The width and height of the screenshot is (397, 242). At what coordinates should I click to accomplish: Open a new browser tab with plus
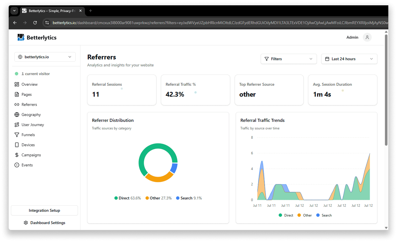91,11
